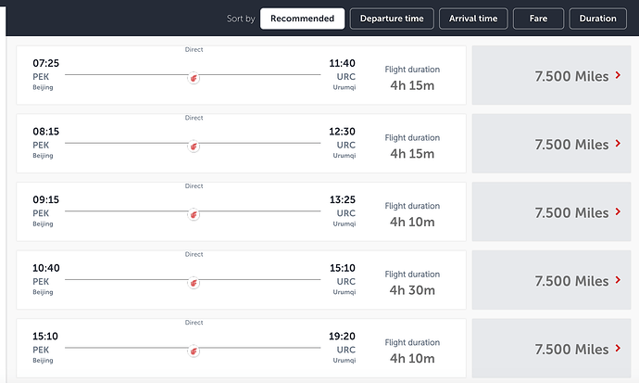Click arrival time 11:40
The height and width of the screenshot is (383, 639).
click(343, 63)
